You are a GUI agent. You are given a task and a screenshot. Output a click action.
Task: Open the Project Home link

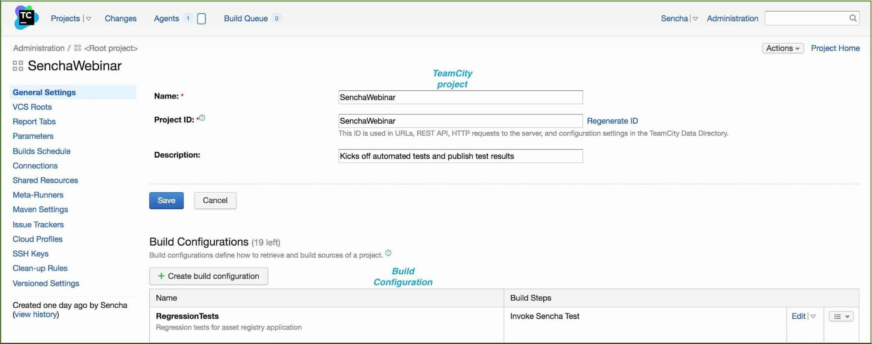tap(835, 48)
